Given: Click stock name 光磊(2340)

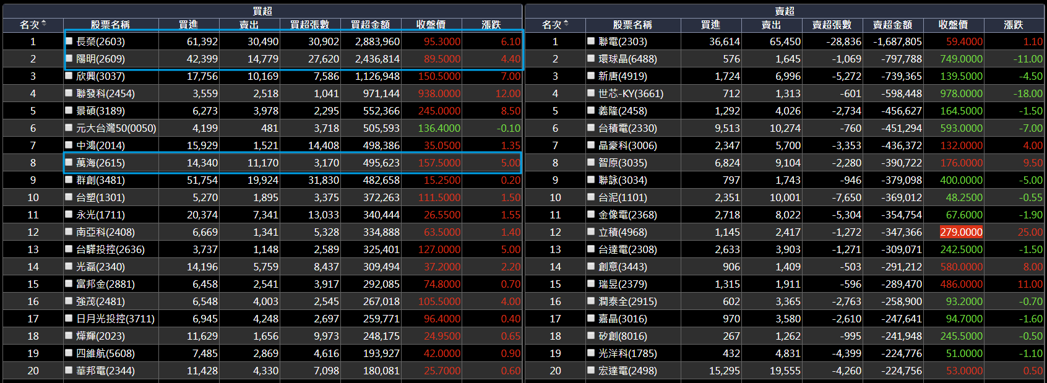Looking at the screenshot, I should tap(100, 267).
